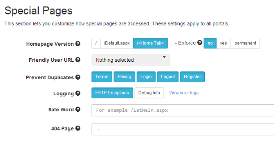
Task: Toggle the Register duplicate prevention button
Action: point(193,77)
